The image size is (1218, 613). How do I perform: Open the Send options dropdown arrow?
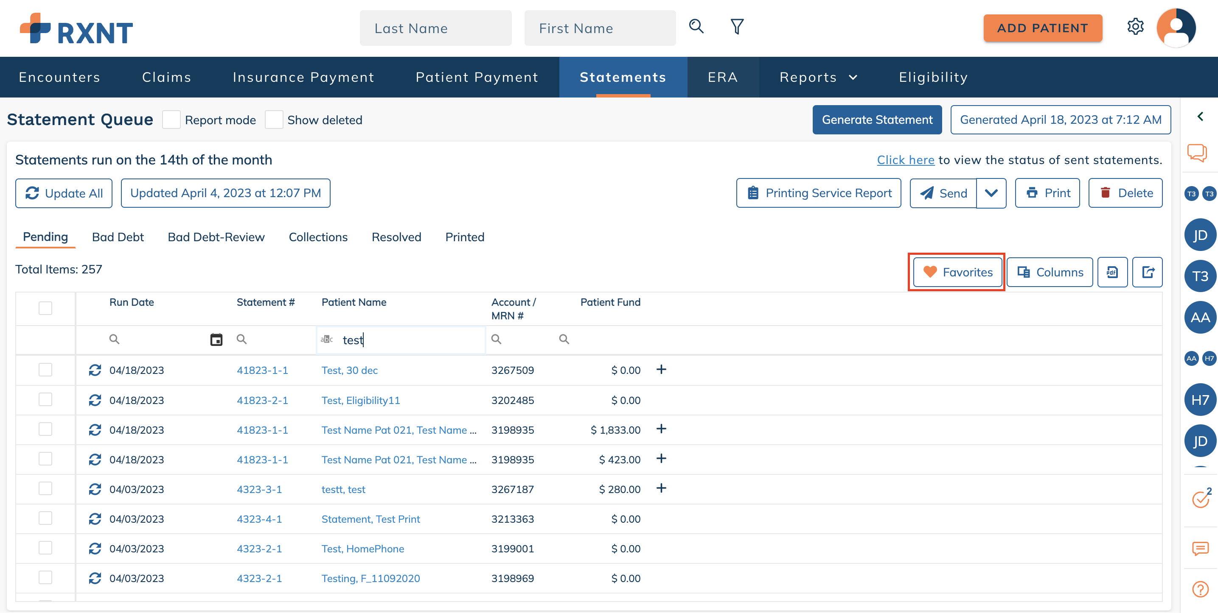[x=991, y=193]
